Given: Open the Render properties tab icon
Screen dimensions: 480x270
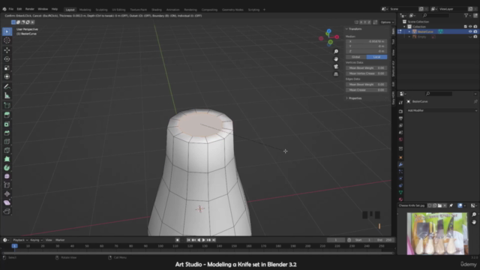Looking at the screenshot, I should click(x=400, y=112).
